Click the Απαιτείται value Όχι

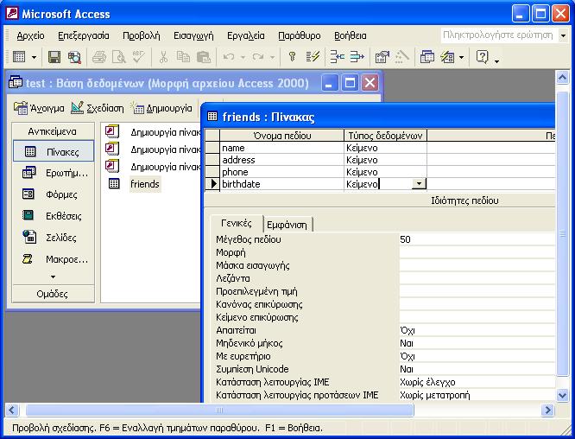477,330
